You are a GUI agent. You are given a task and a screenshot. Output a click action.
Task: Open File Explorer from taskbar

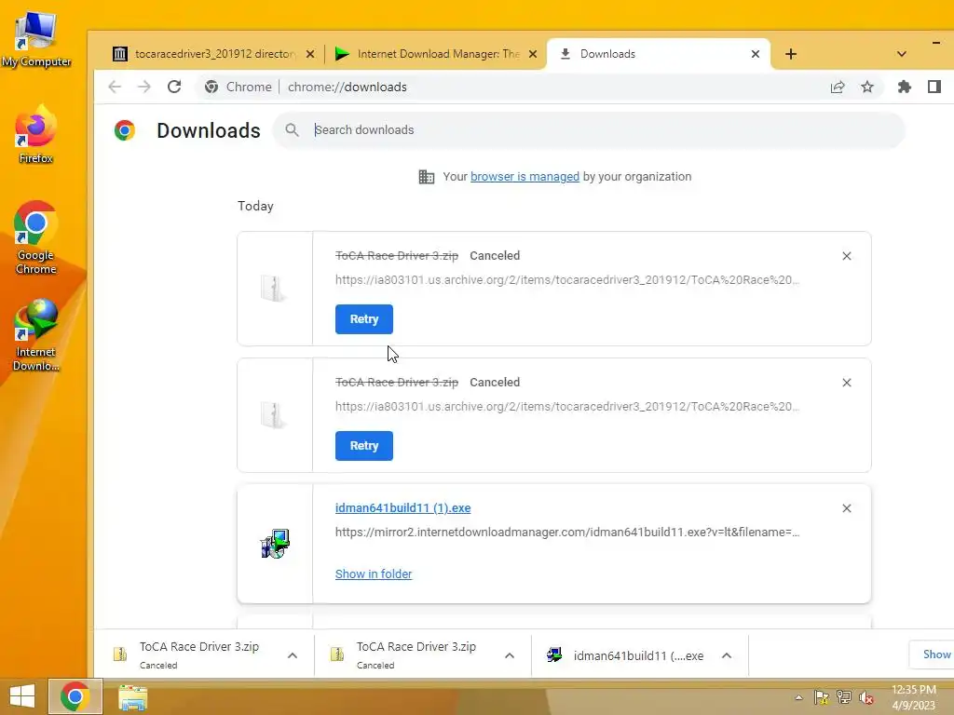click(x=132, y=697)
